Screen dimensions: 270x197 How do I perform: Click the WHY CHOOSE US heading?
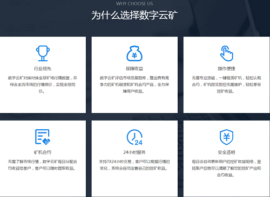click(x=134, y=4)
